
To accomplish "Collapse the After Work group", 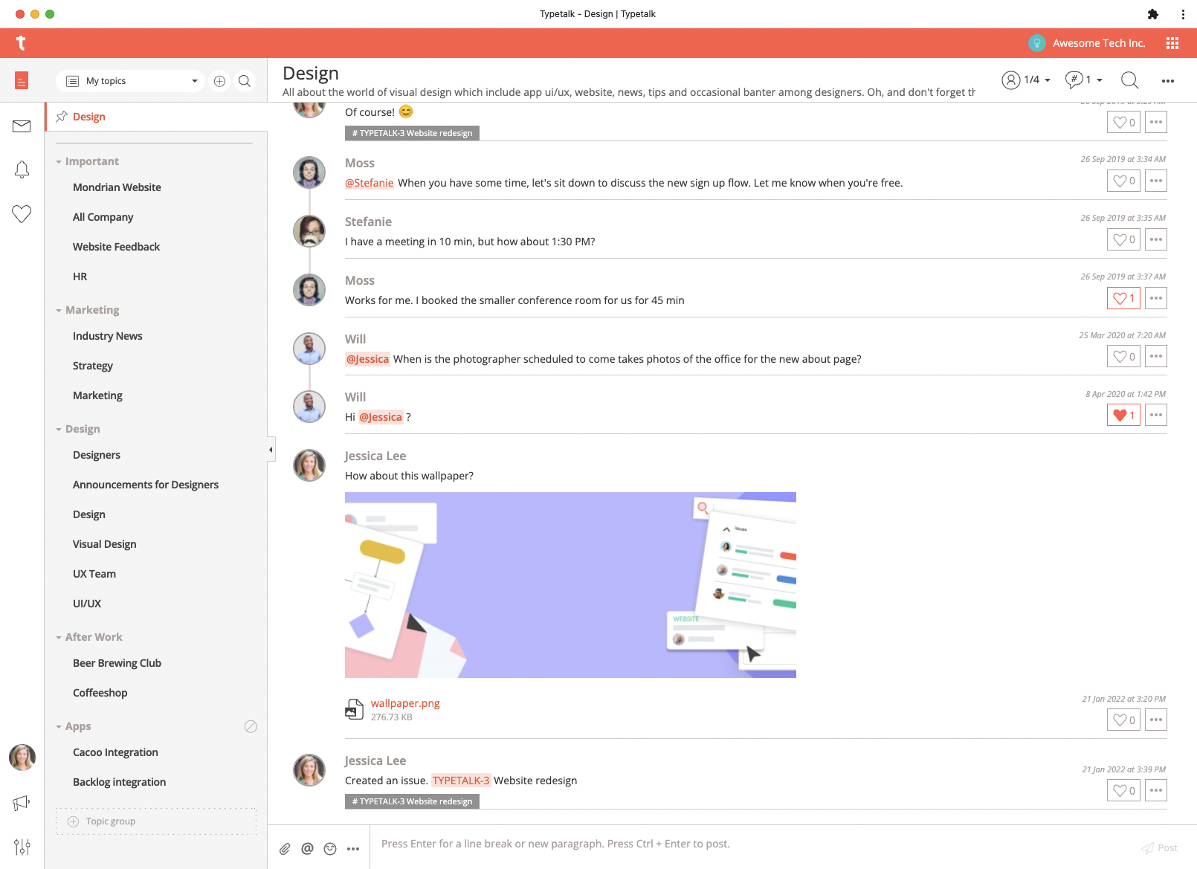I will click(88, 637).
